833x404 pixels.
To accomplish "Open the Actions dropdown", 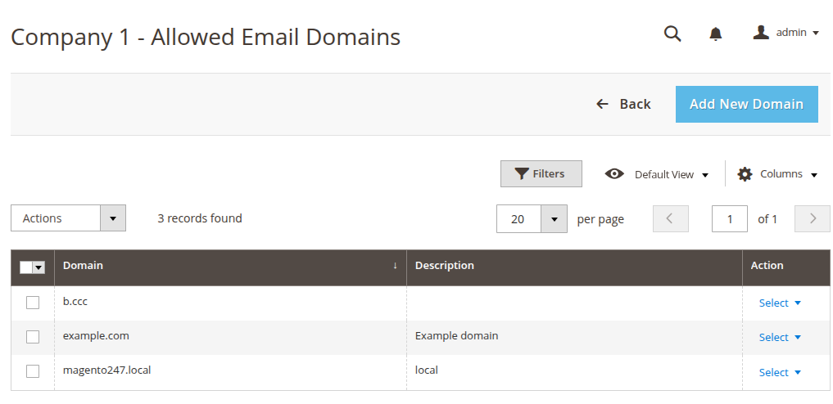I will click(x=68, y=218).
